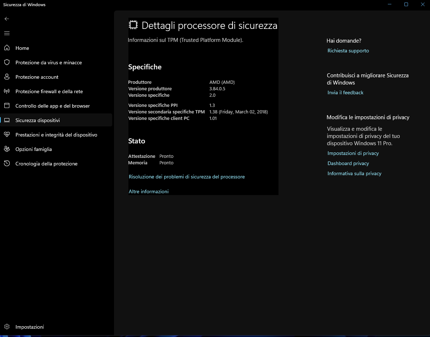Viewport: 430px width, 337px height.
Task: Open Informativa sulla privacy link
Action: click(354, 174)
